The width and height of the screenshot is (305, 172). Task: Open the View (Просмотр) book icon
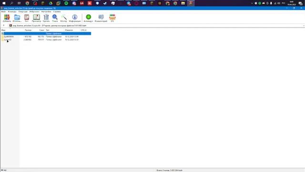(36, 17)
